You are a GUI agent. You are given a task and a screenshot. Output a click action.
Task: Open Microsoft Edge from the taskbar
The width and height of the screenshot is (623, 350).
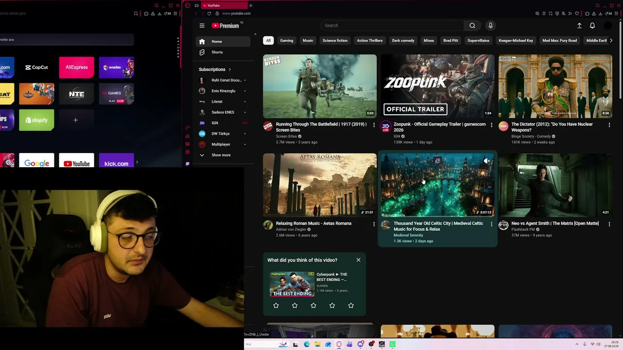(x=307, y=345)
